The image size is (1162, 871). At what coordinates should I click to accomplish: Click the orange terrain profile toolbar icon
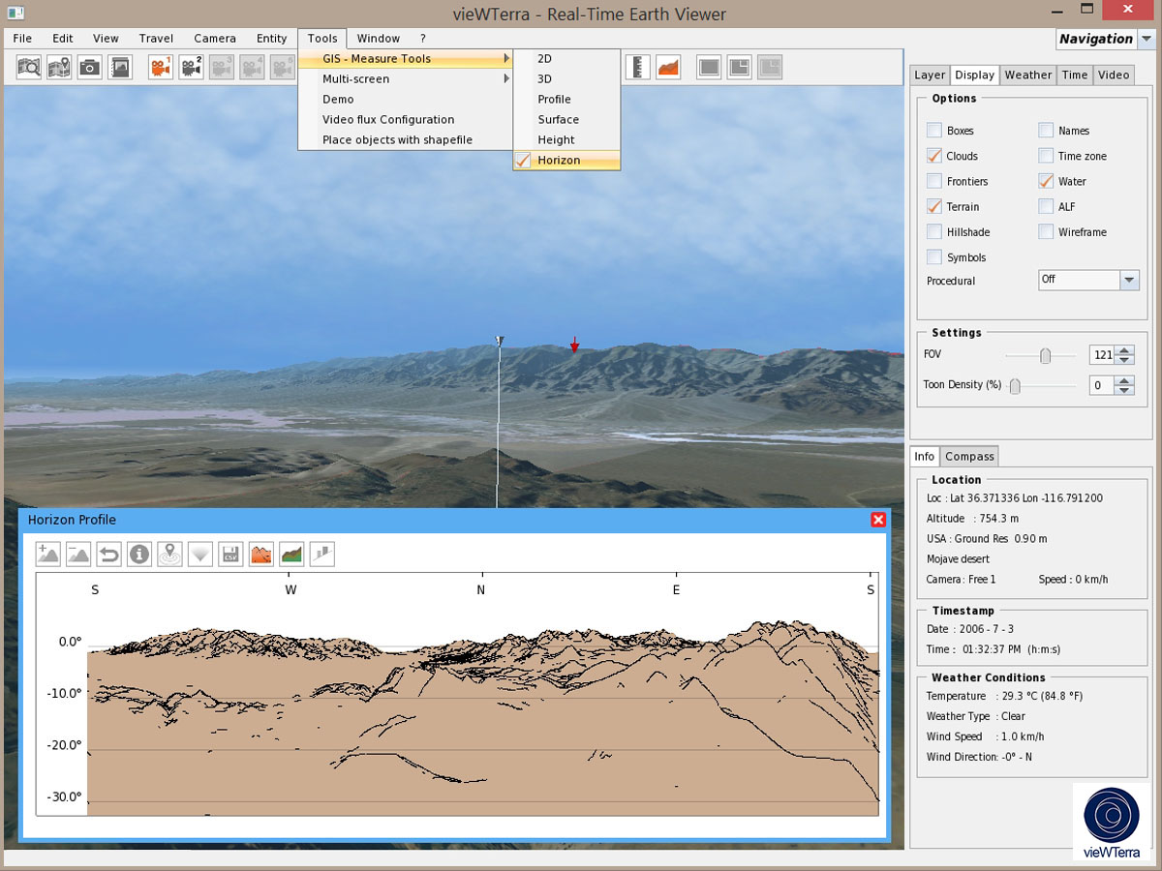coord(668,67)
